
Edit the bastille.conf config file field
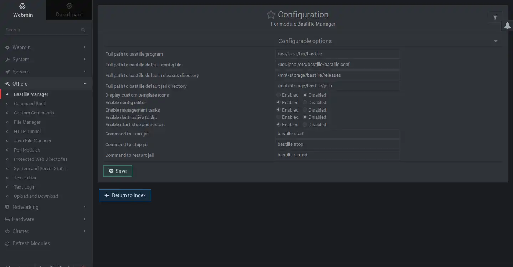coord(338,65)
